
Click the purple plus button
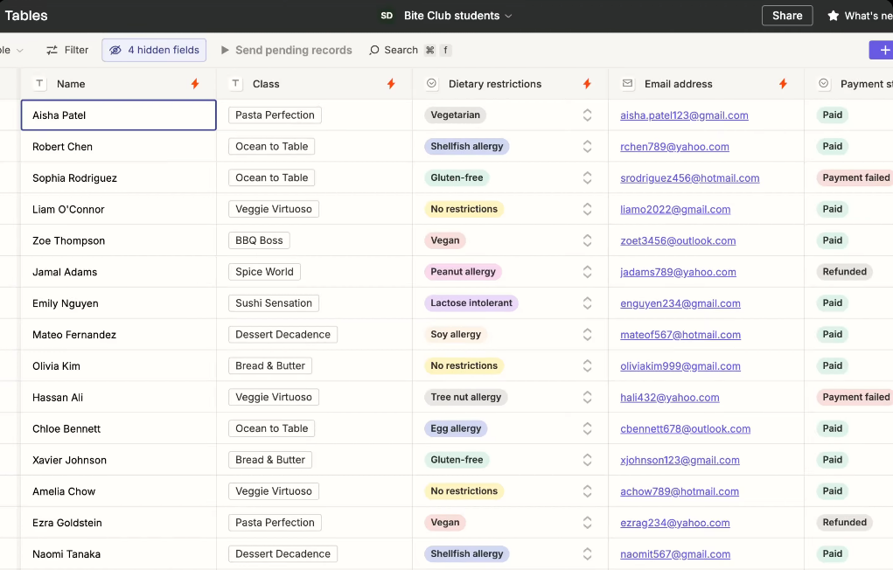point(882,50)
